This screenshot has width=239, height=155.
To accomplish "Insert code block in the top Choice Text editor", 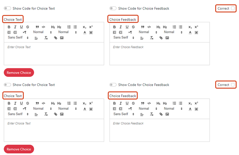I will 43,27.
